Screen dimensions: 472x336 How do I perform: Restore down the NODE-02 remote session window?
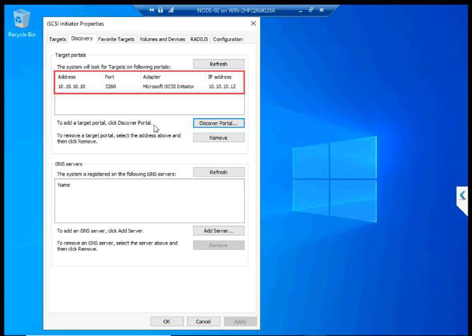(x=311, y=10)
